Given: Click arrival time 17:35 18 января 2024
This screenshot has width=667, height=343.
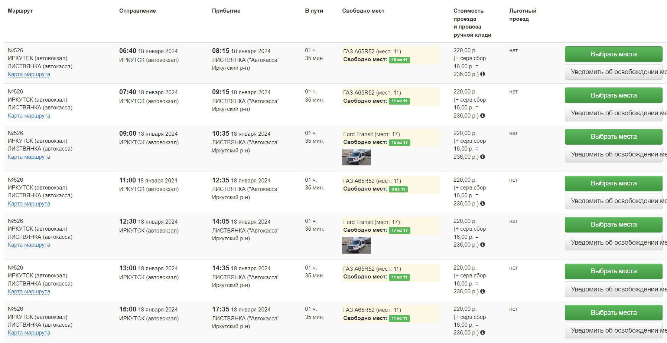Looking at the screenshot, I should 241,309.
